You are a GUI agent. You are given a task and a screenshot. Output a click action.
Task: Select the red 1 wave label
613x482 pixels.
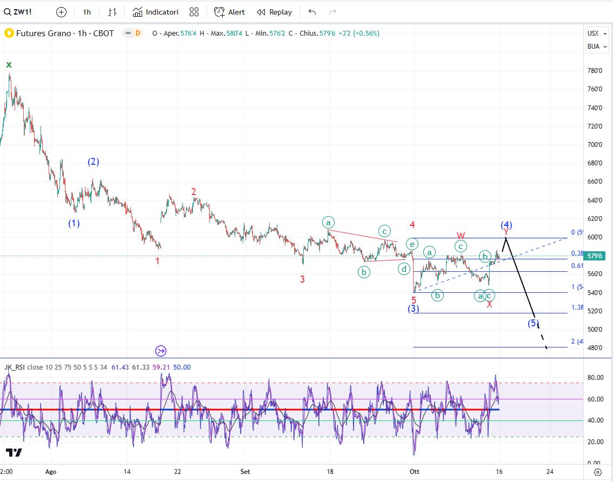tap(157, 261)
